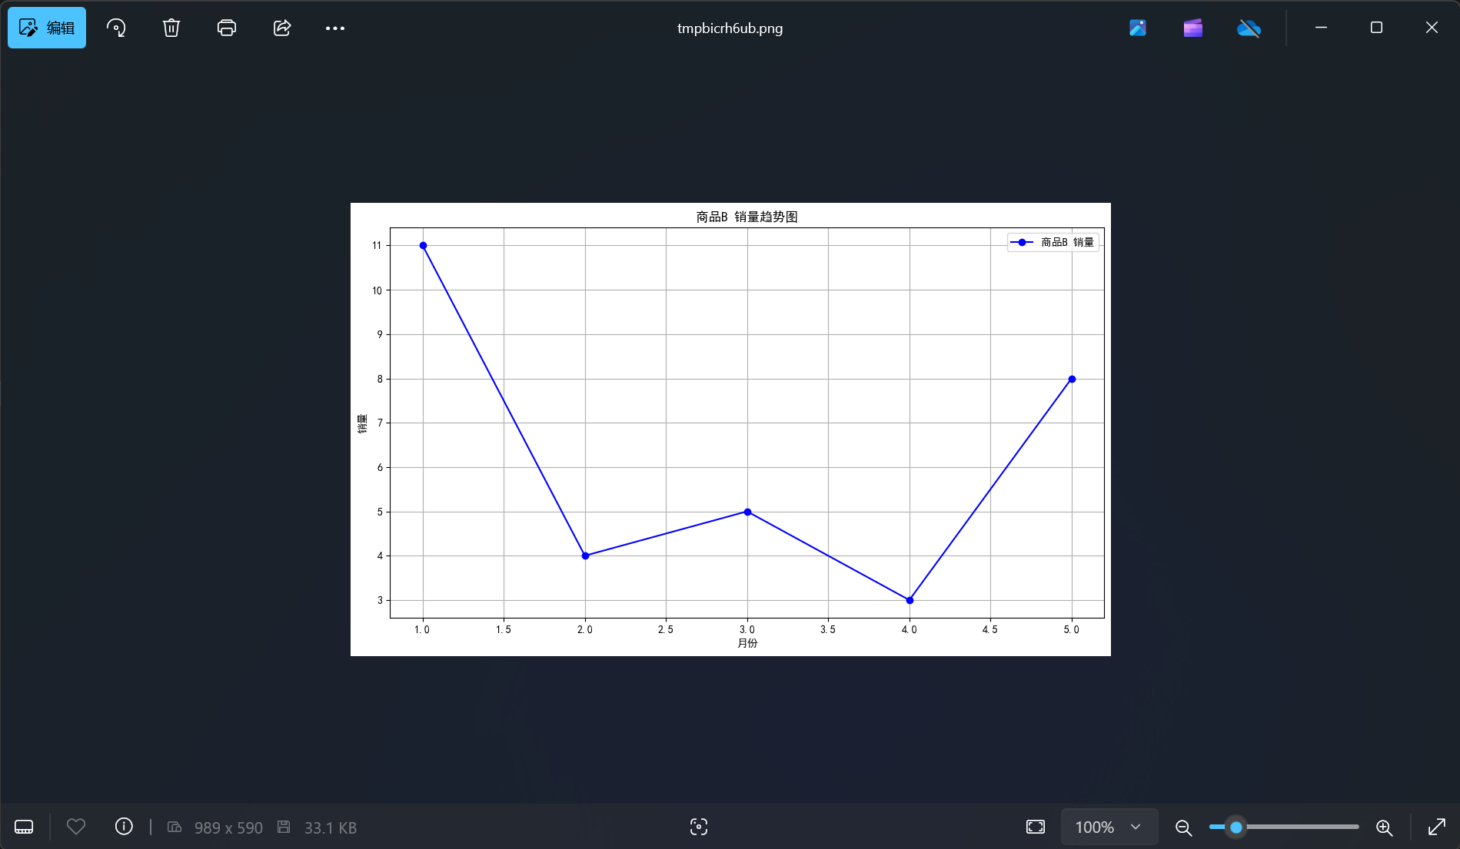This screenshot has width=1460, height=849.
Task: Click the 商品B sales chart image
Action: (730, 429)
